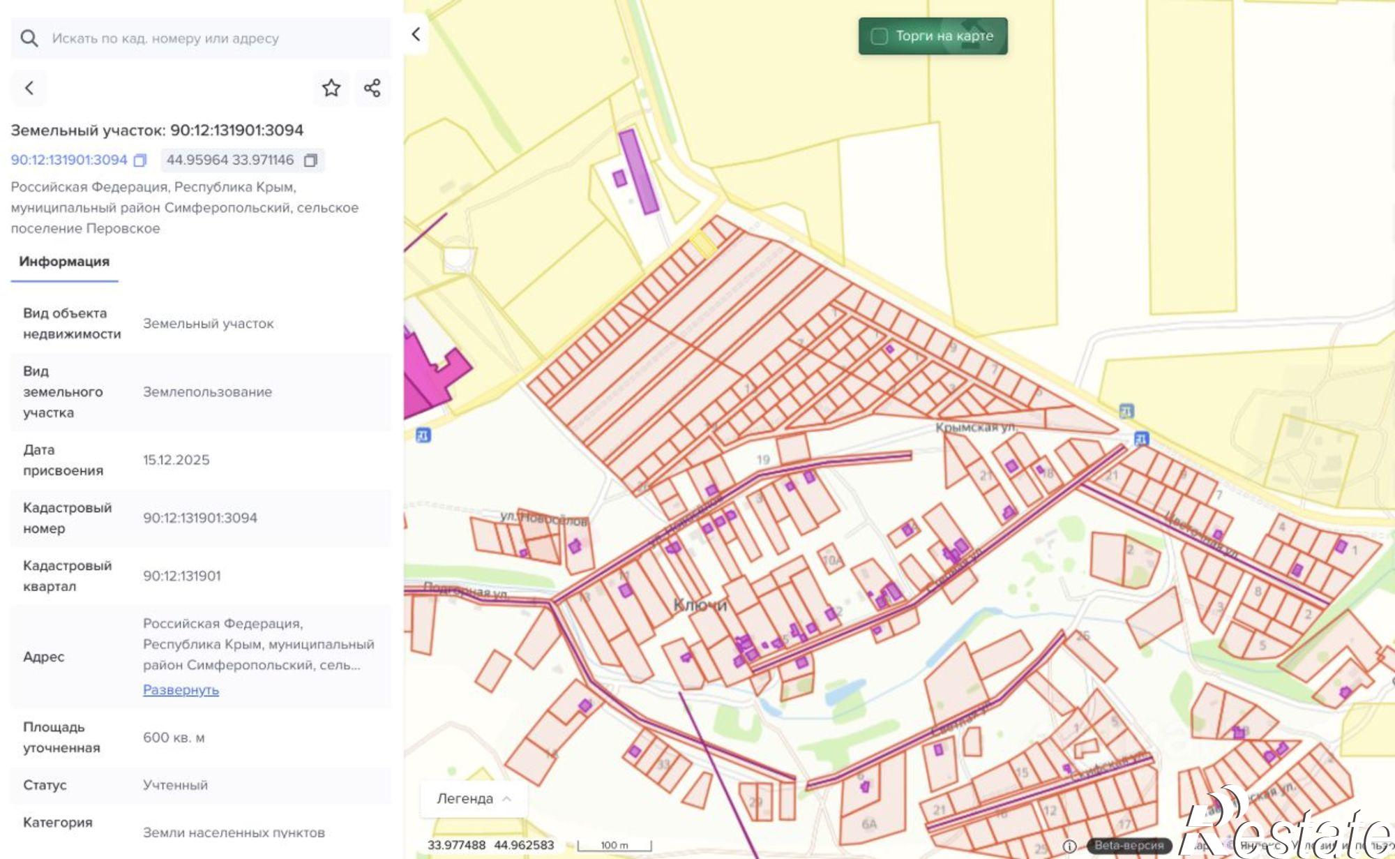Click the map coordinates readout 33.977488 44.962583
Image resolution: width=1395 pixels, height=859 pixels.
pyautogui.click(x=491, y=845)
